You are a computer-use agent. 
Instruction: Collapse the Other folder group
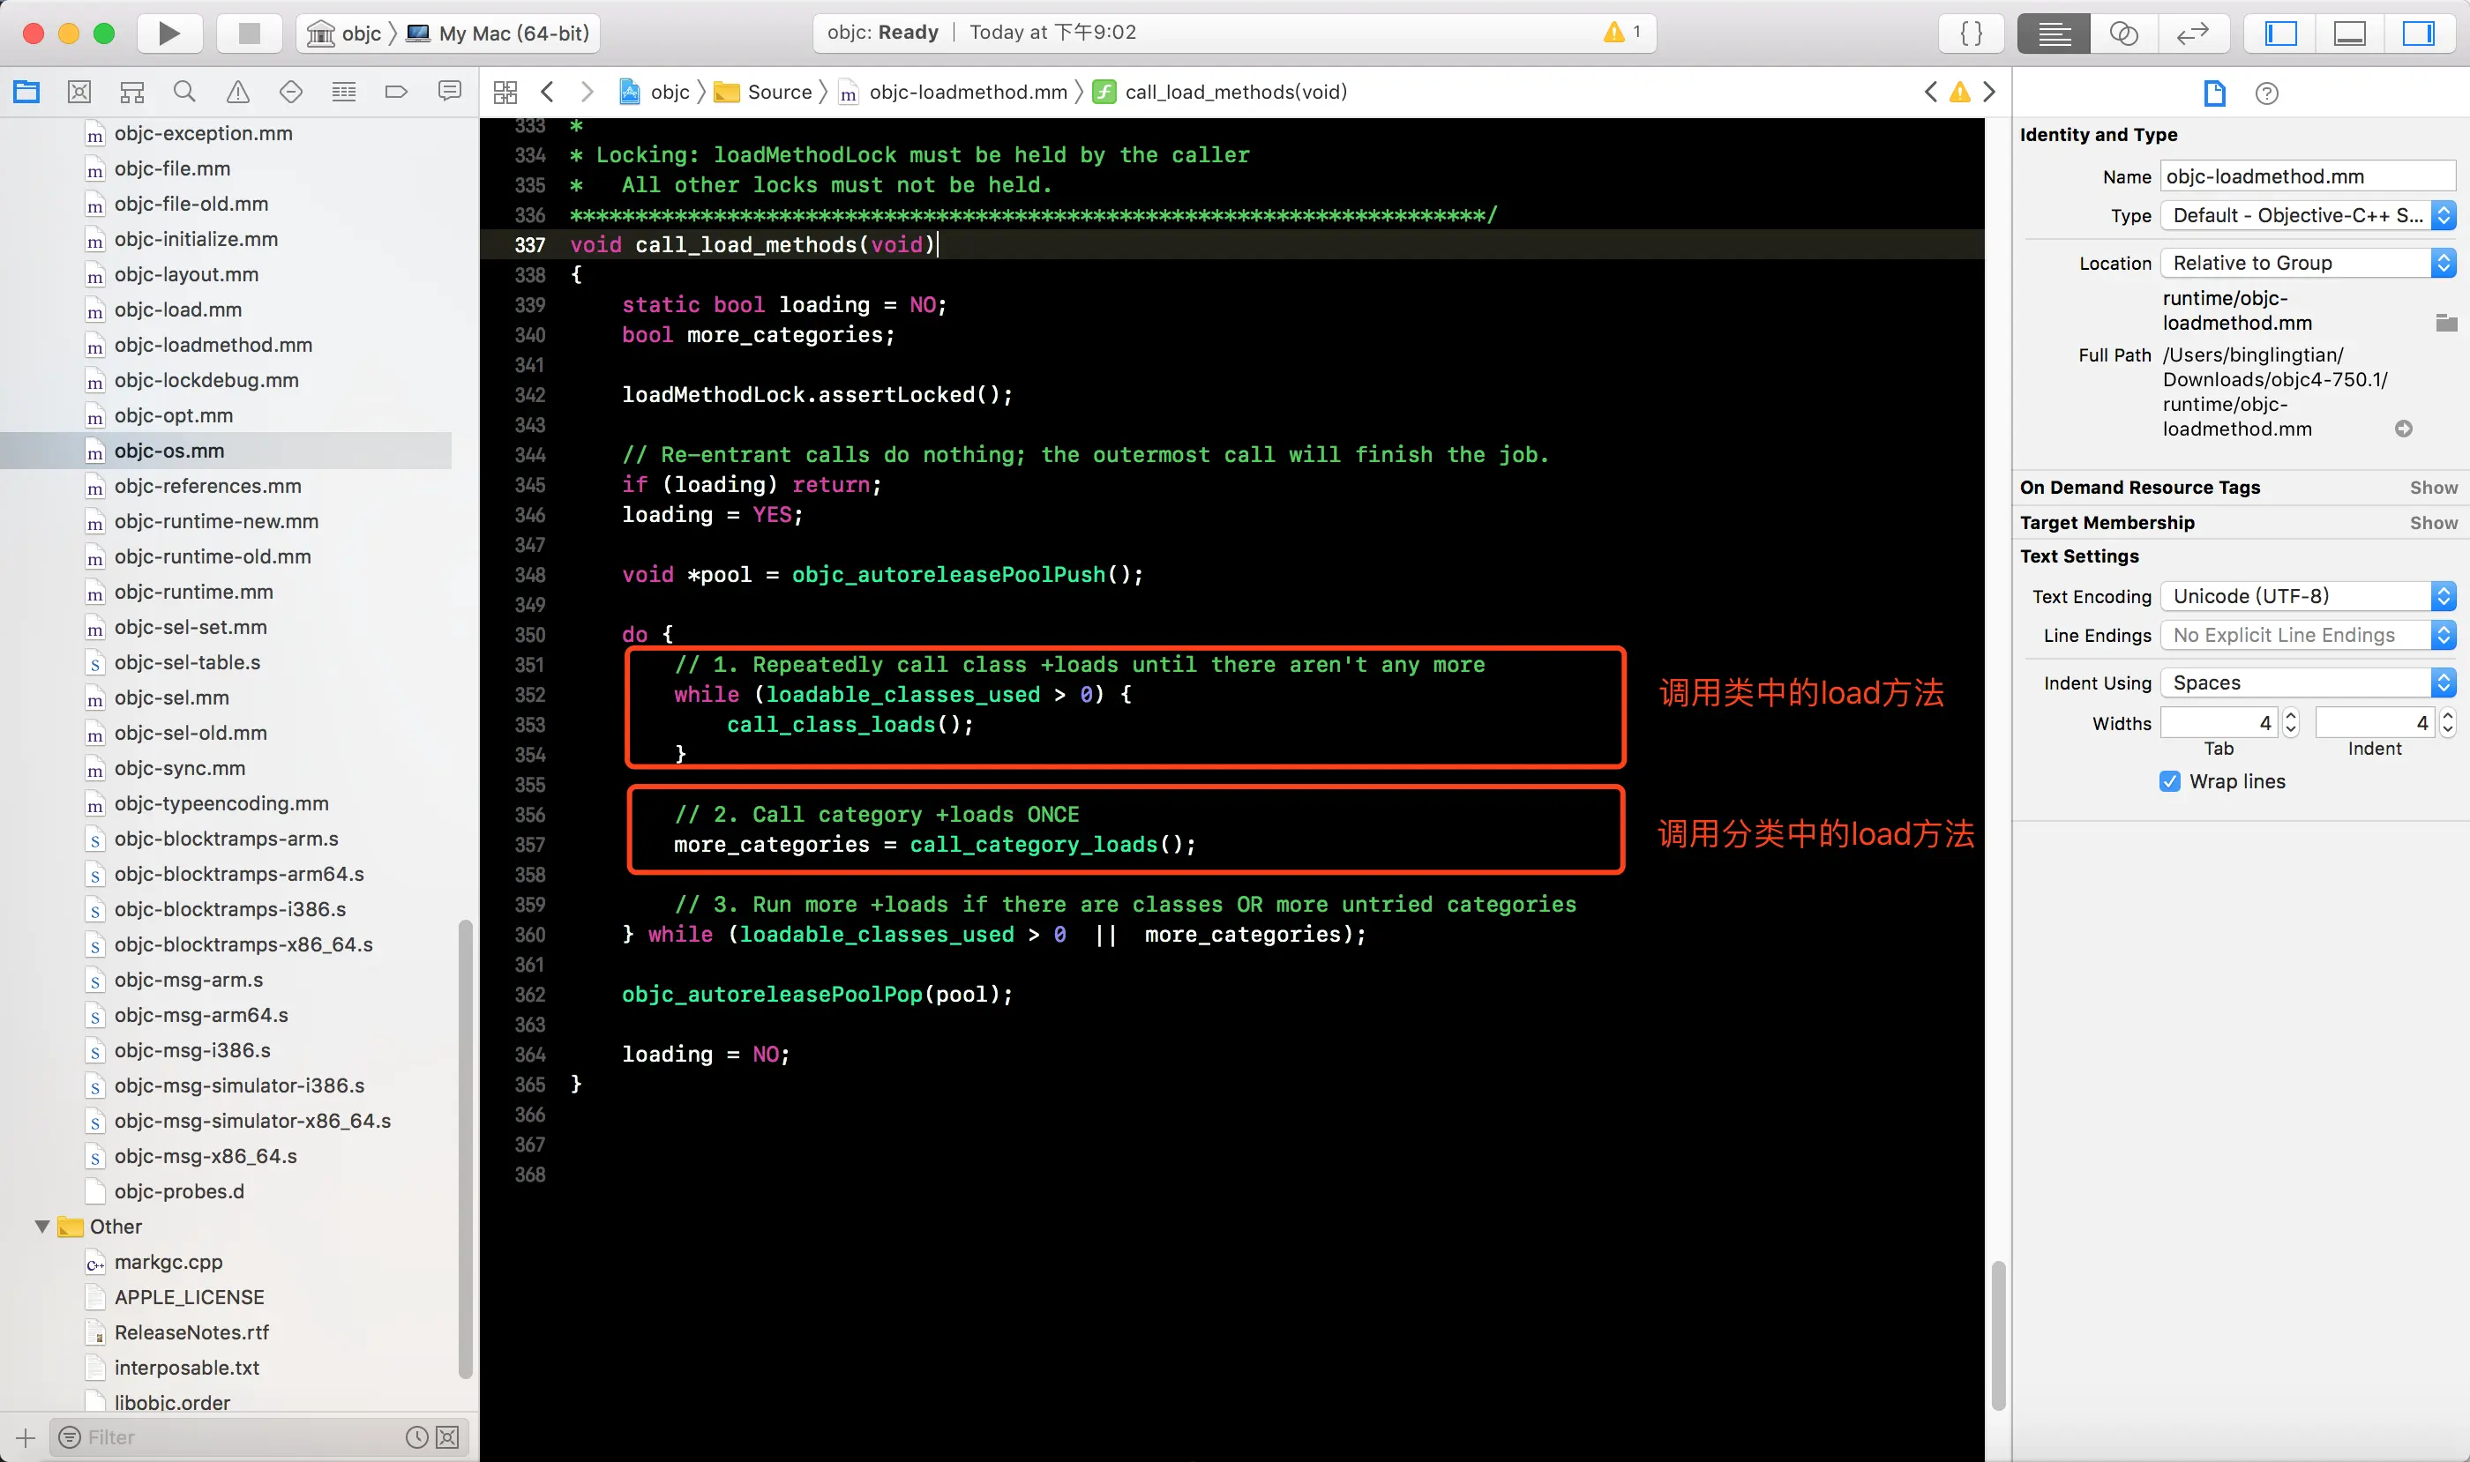[42, 1227]
